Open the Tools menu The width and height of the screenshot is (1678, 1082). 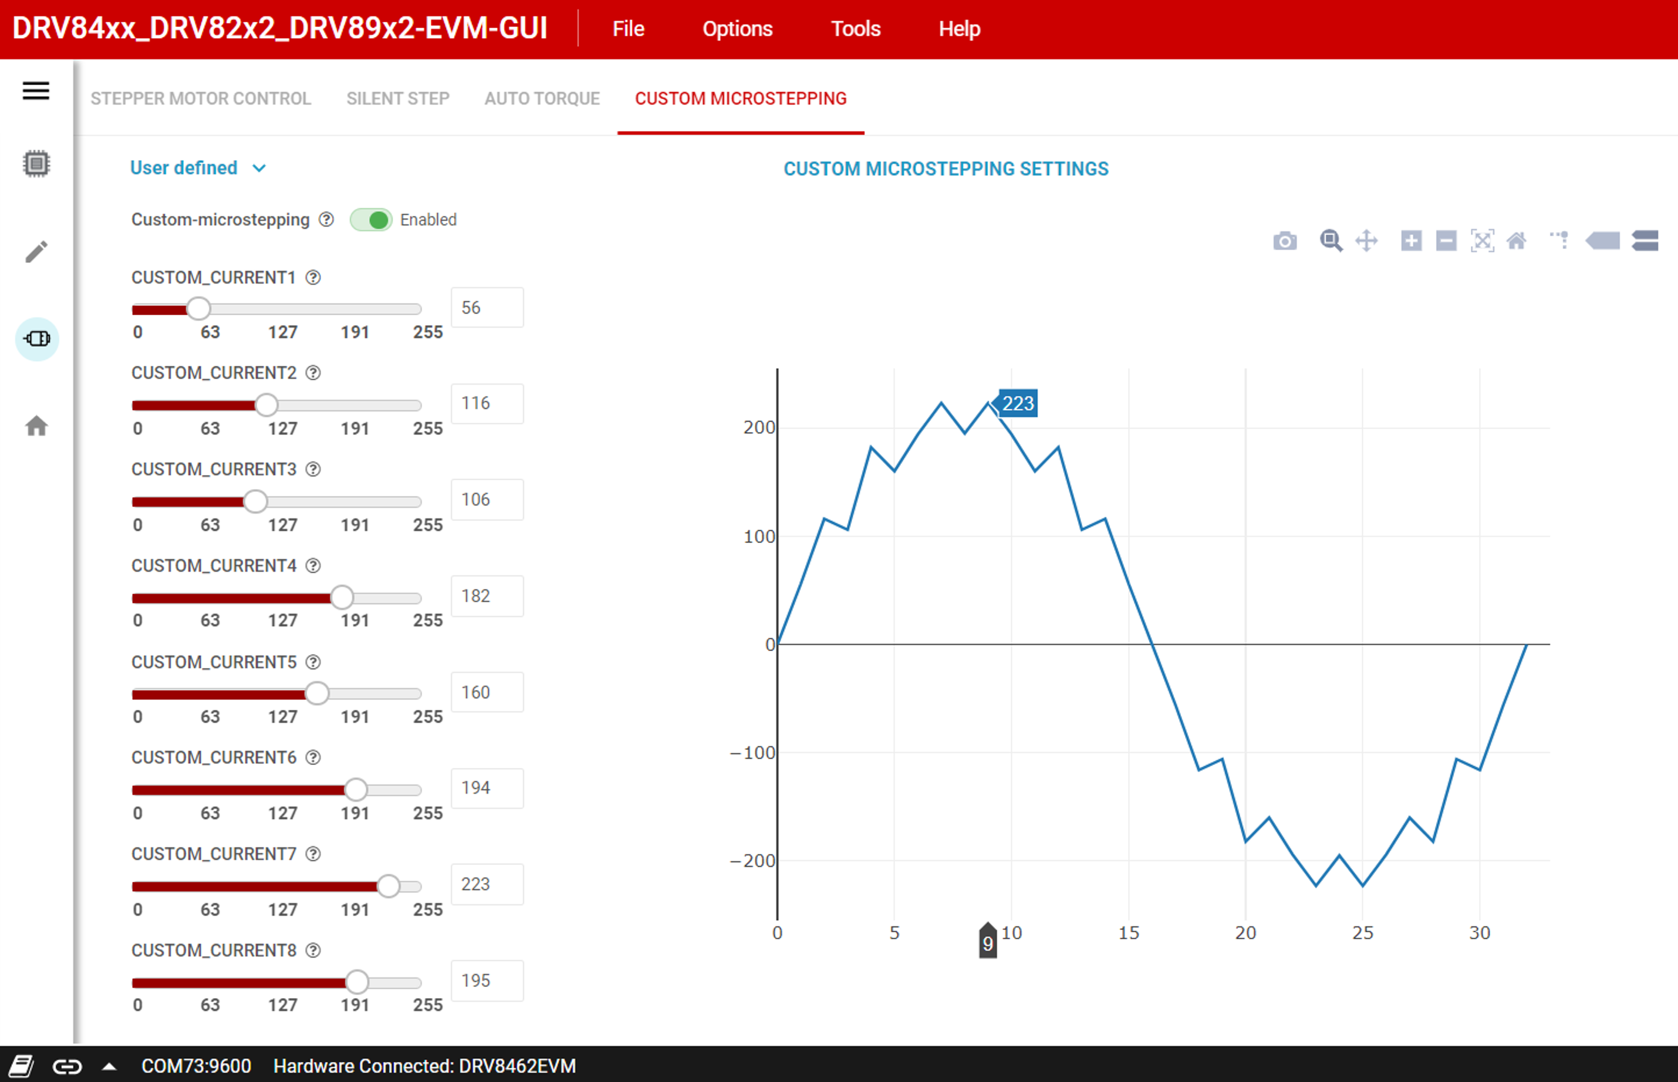point(855,29)
